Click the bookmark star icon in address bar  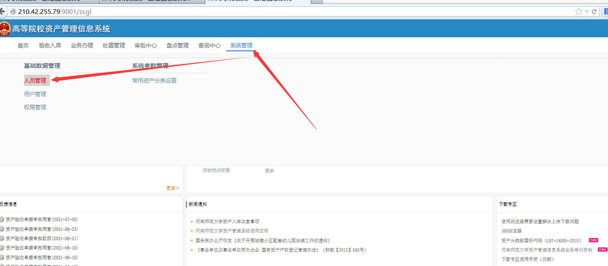point(579,11)
